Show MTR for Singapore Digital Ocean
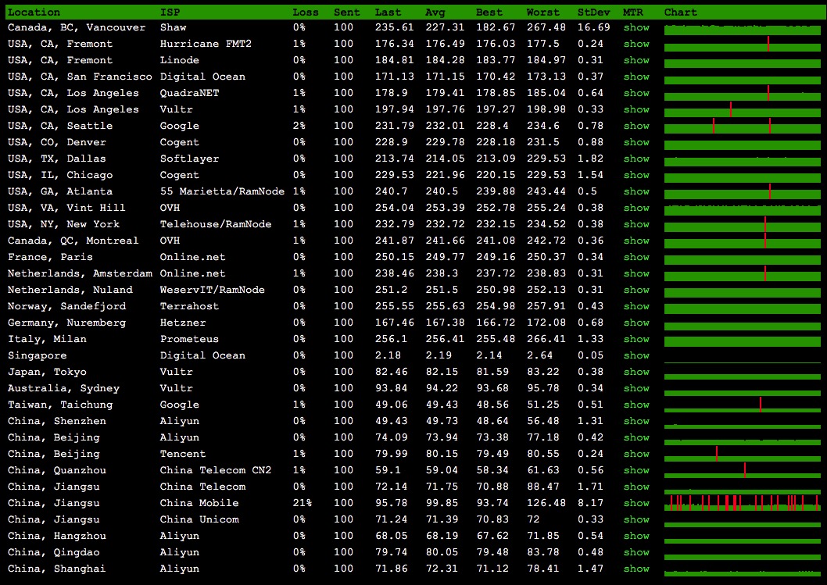 tap(636, 355)
